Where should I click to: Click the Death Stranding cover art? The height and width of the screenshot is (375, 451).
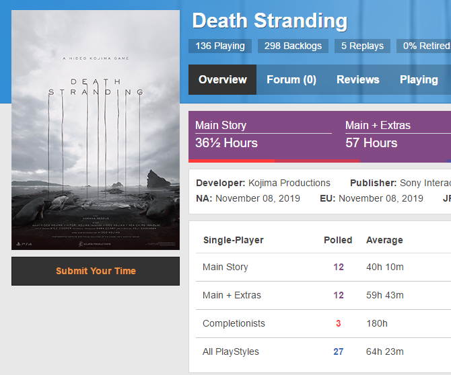[96, 130]
